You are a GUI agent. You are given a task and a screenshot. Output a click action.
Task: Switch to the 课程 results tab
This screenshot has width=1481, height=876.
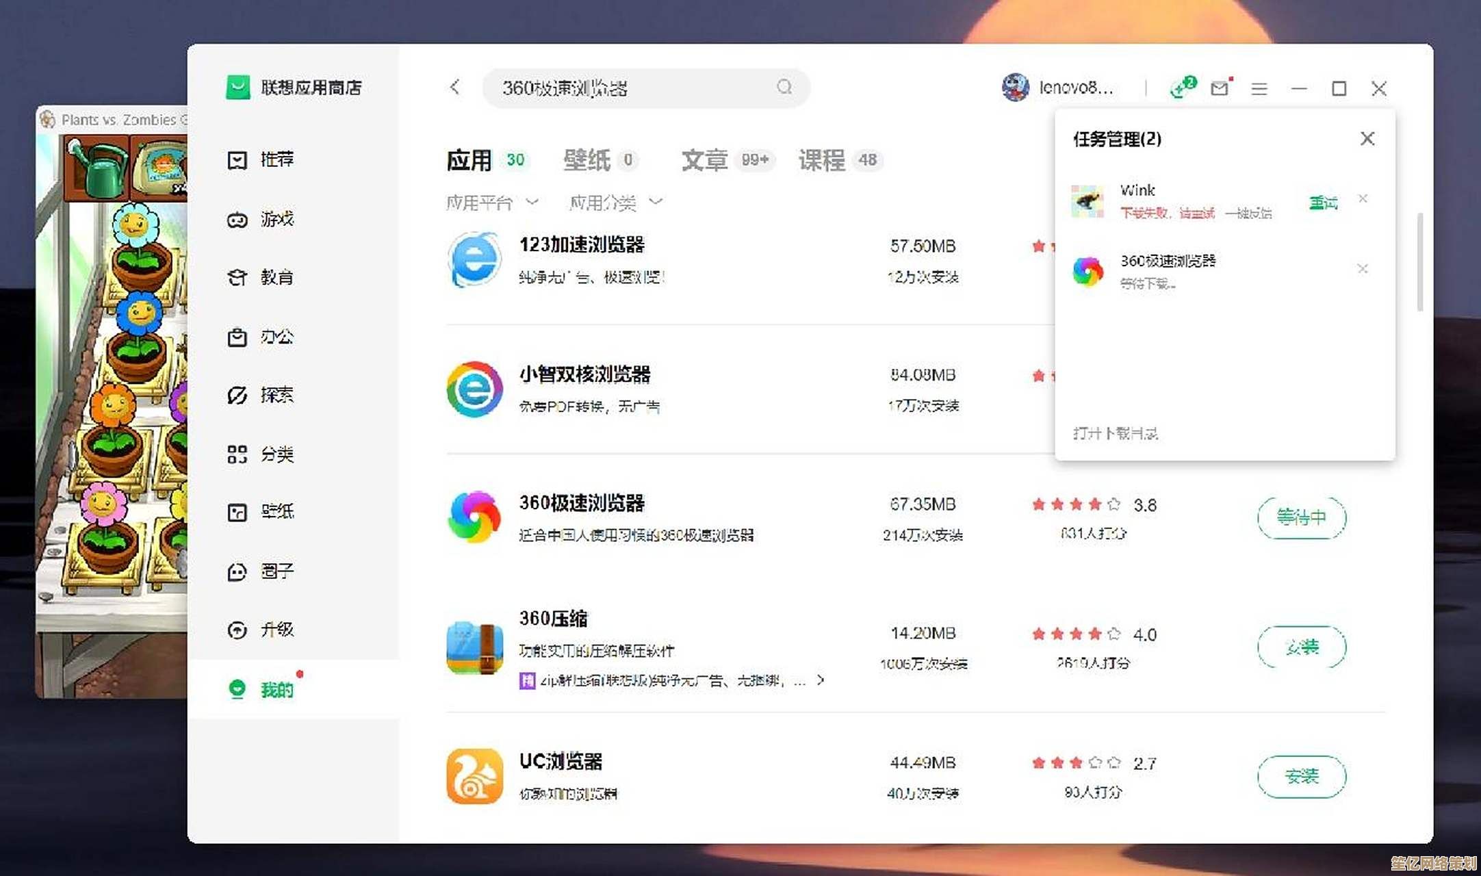click(x=821, y=160)
